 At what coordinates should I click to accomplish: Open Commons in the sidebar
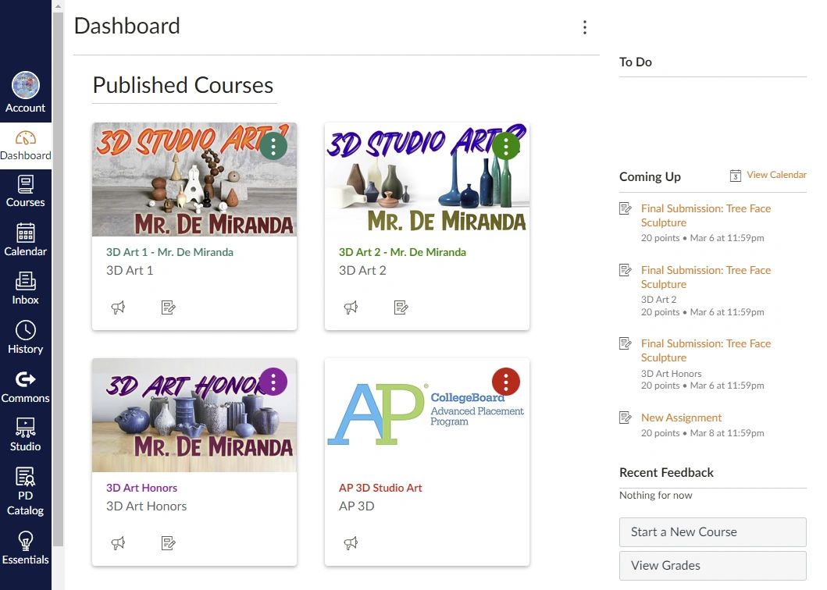[x=25, y=386]
